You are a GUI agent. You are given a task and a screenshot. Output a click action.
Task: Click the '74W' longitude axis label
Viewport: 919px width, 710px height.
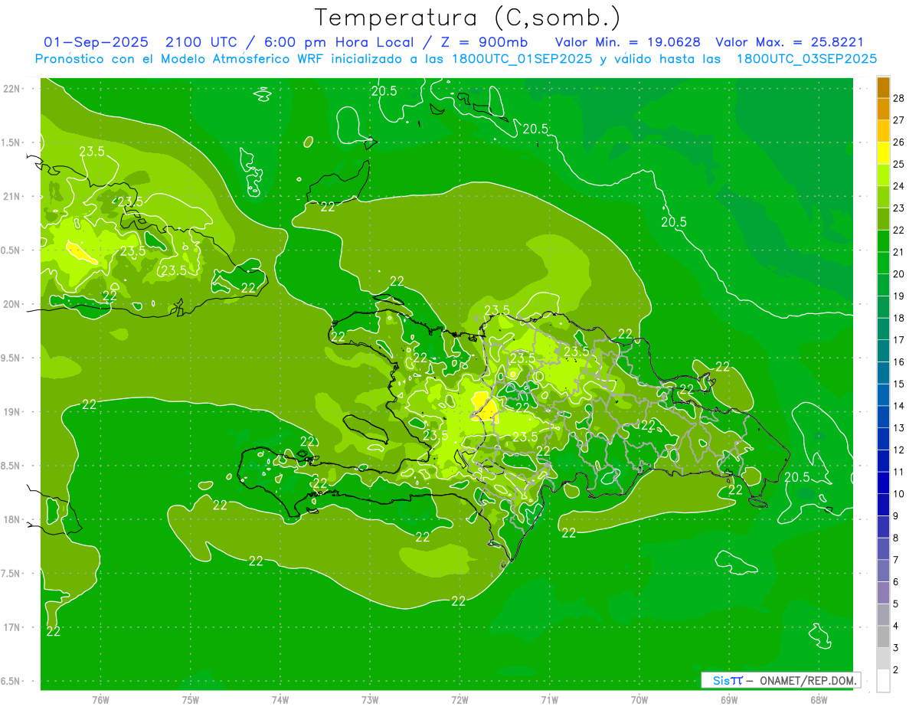(x=280, y=699)
